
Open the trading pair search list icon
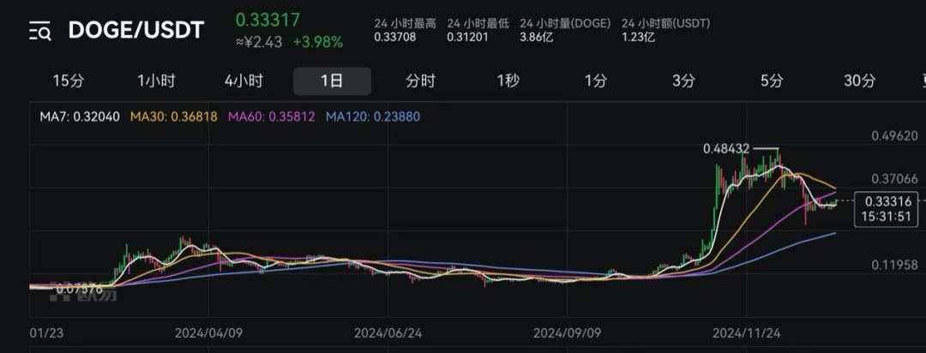coord(40,31)
